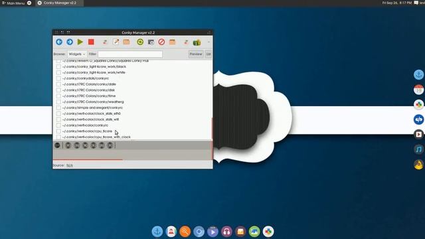Open the edit widget tools icon beside Stop
Image resolution: width=425 pixels, height=239 pixels.
(105, 42)
